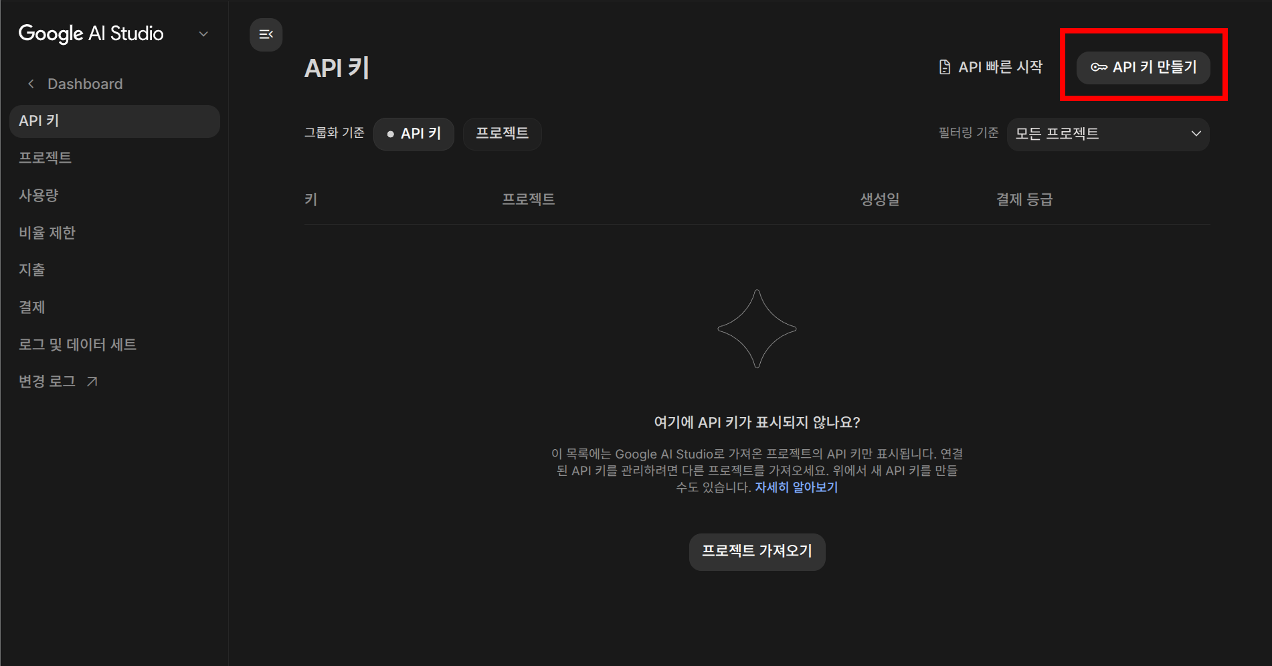Click the key icon in the API 키 만들기 button
1272x666 pixels.
1099,68
